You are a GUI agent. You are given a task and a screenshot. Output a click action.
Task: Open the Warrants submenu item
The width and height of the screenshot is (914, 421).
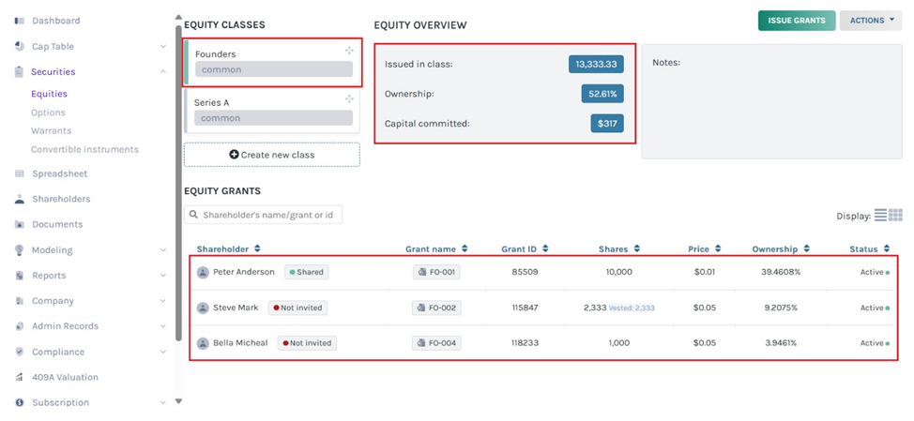(52, 131)
